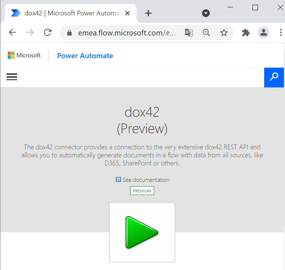Click the dox42 (Preview) heading

(x=142, y=120)
